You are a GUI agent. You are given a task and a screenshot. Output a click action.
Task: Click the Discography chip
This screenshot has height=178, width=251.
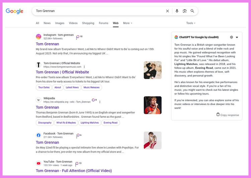[45, 122]
